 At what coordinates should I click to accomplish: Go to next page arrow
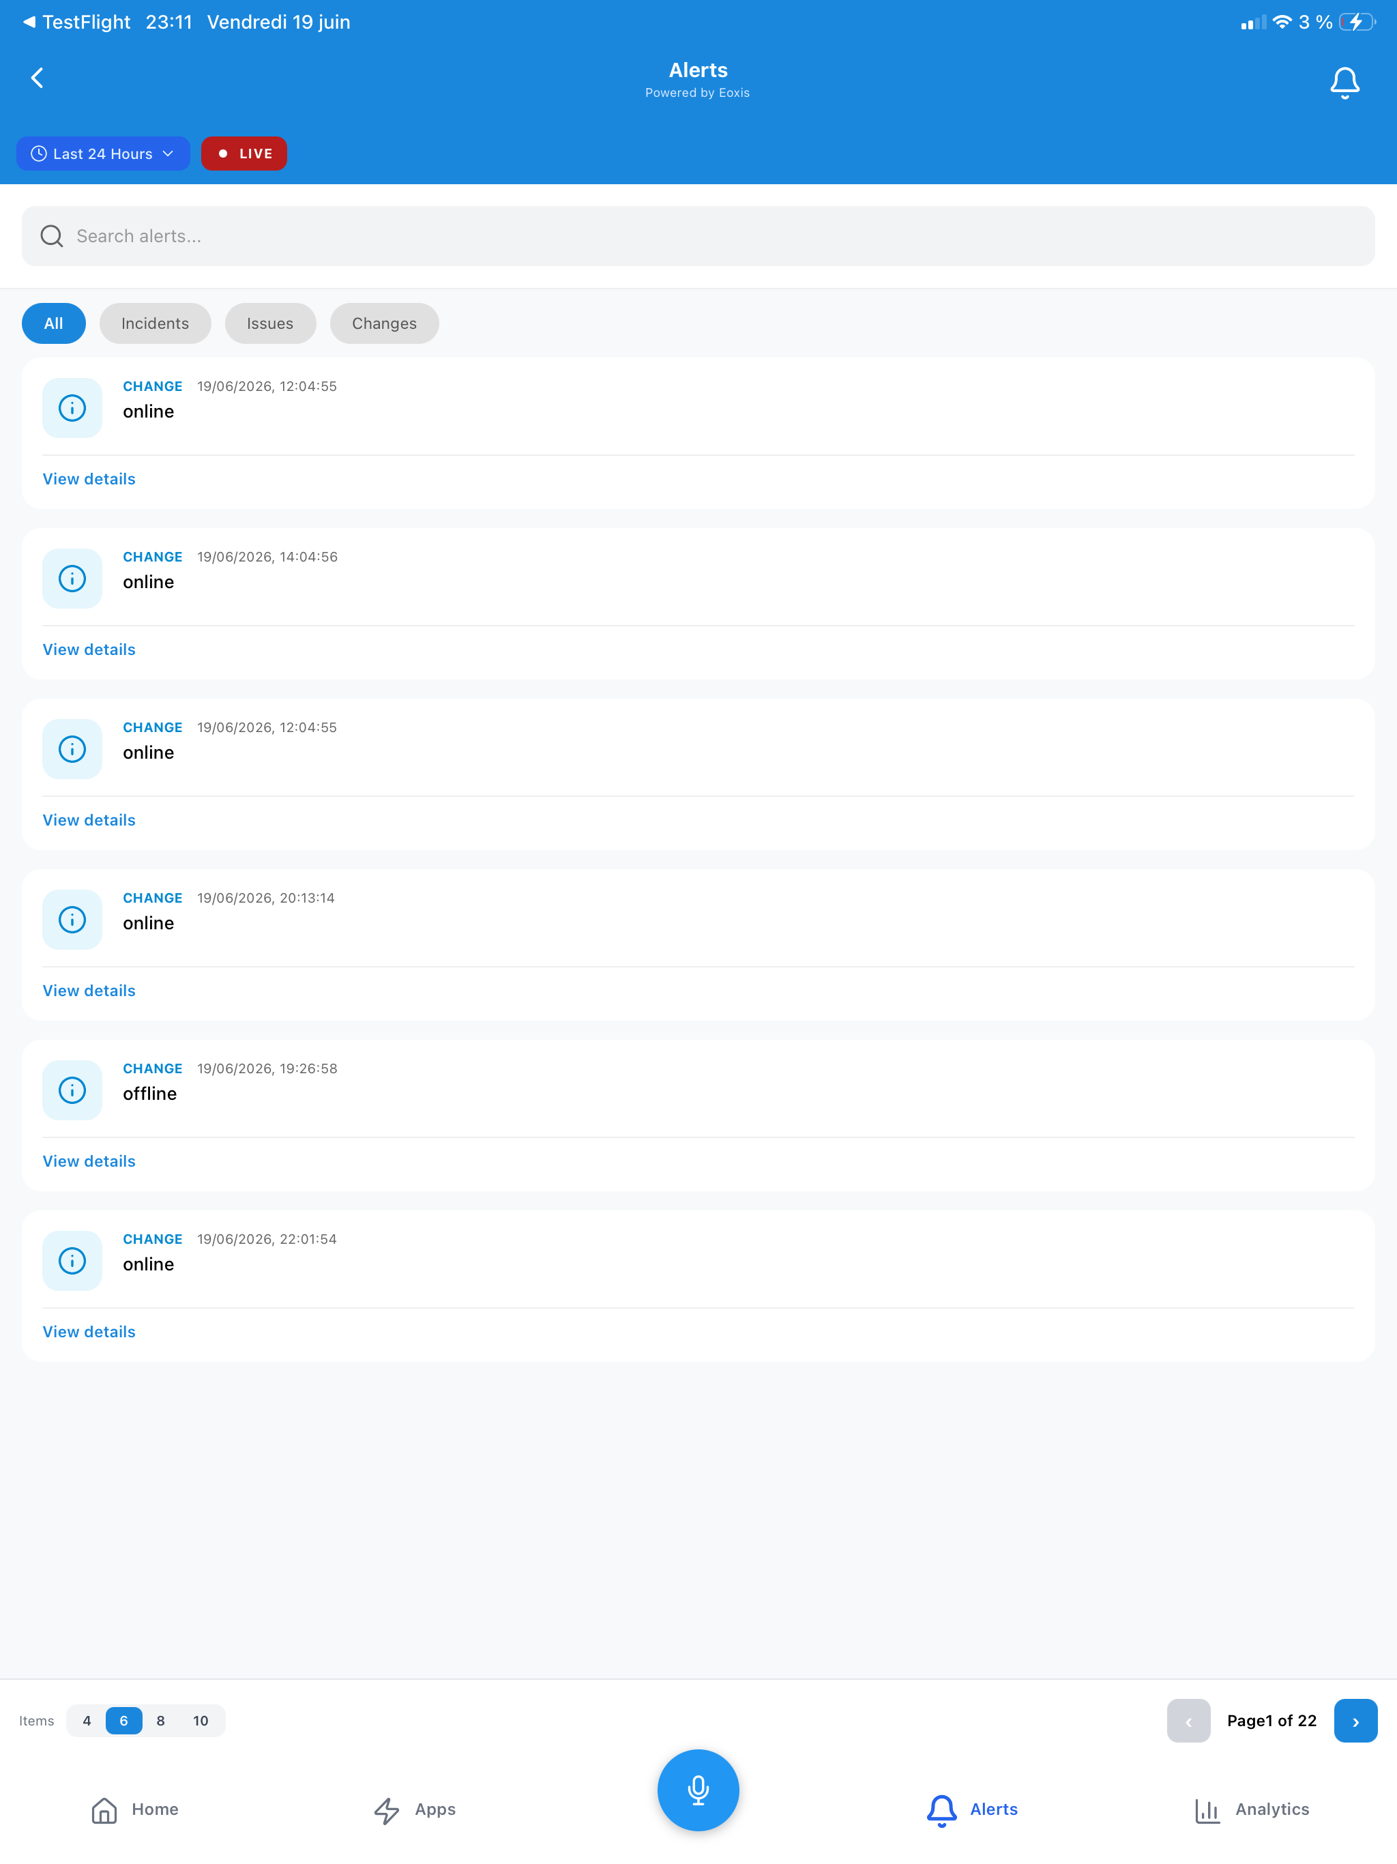1355,1721
